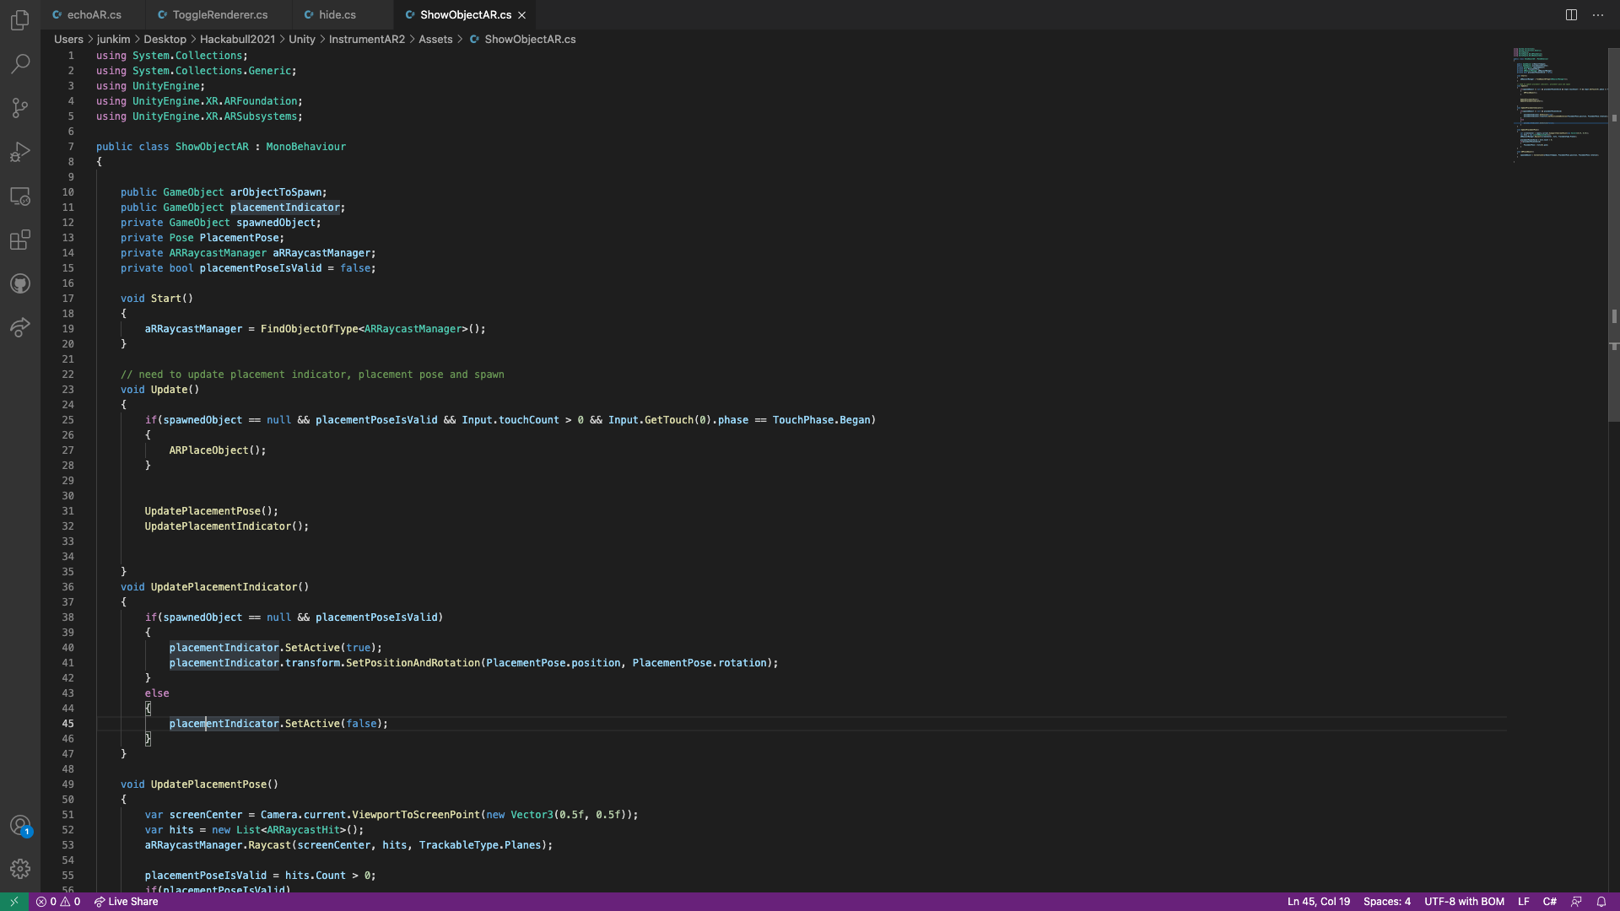Open the Run and Debug view
This screenshot has width=1620, height=911.
coord(20,152)
